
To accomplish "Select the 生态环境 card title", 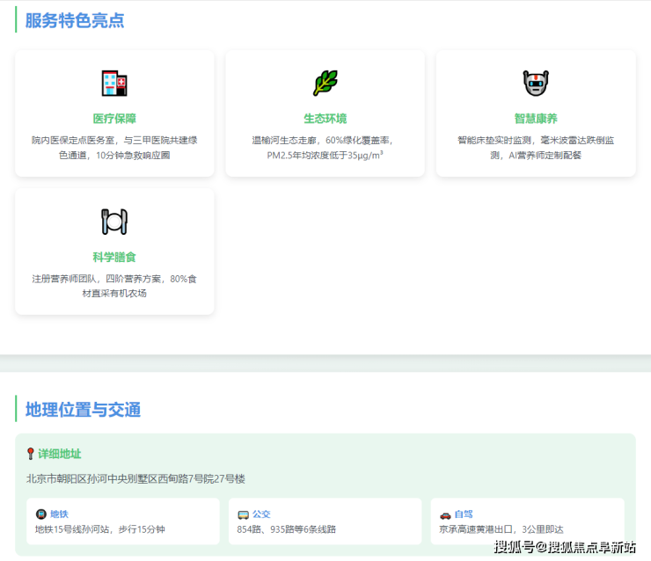I will click(325, 119).
